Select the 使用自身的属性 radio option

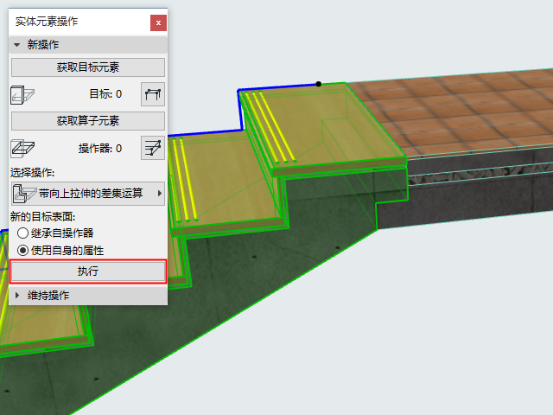(x=23, y=251)
